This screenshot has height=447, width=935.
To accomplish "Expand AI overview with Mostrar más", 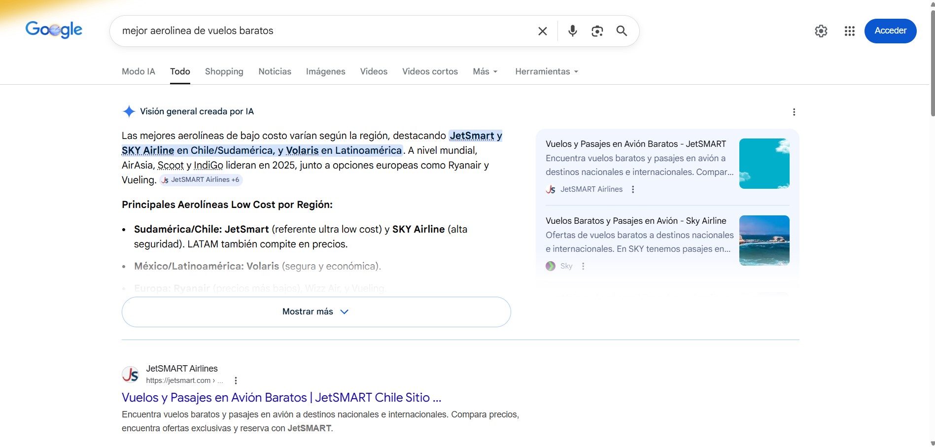I will [x=316, y=311].
